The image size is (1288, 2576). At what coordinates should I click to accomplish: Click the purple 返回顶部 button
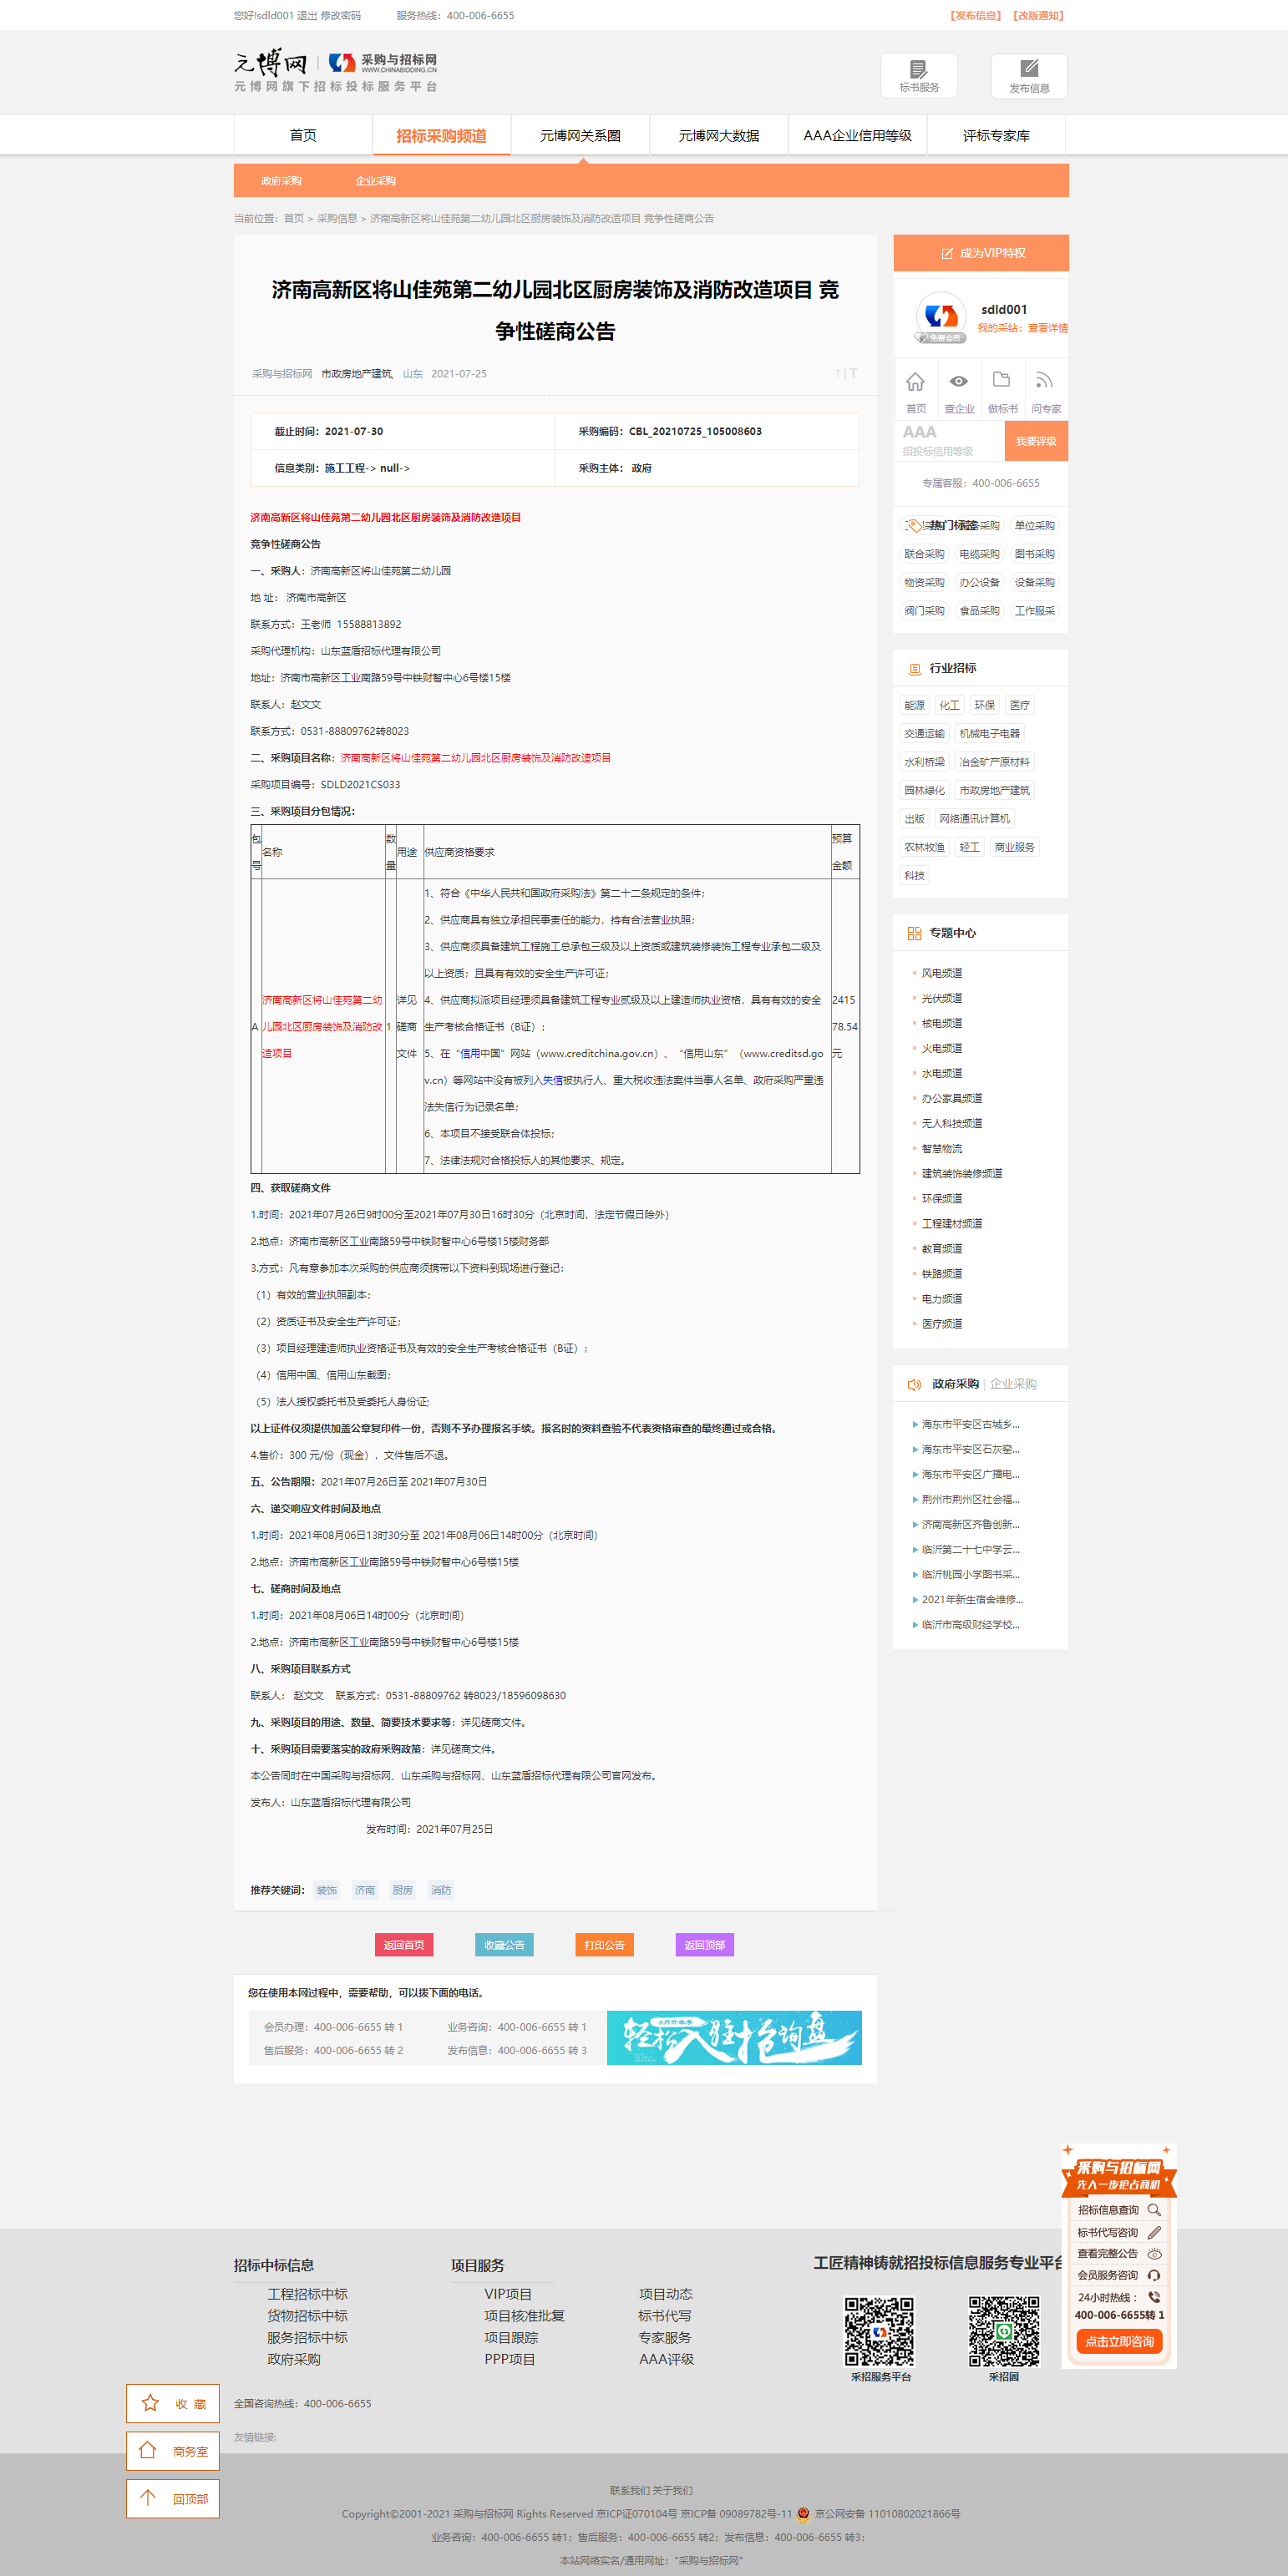coord(705,1945)
